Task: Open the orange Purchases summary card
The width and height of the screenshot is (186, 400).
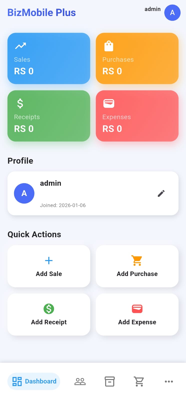Action: click(x=137, y=58)
